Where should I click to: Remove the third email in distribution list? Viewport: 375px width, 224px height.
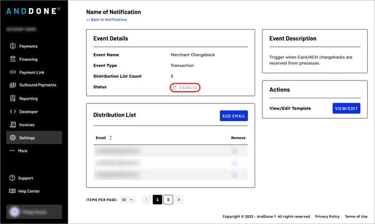pos(235,175)
